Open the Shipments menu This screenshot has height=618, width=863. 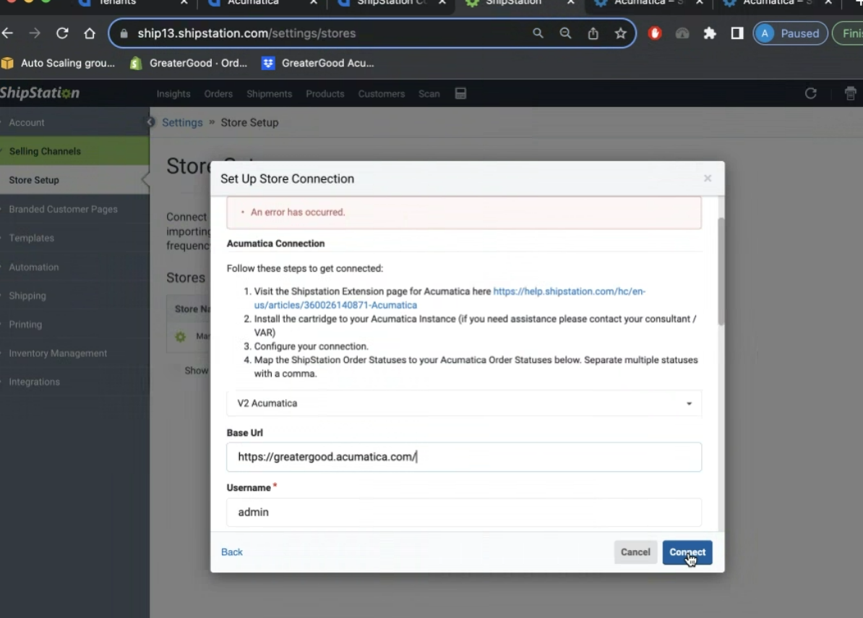click(x=269, y=94)
